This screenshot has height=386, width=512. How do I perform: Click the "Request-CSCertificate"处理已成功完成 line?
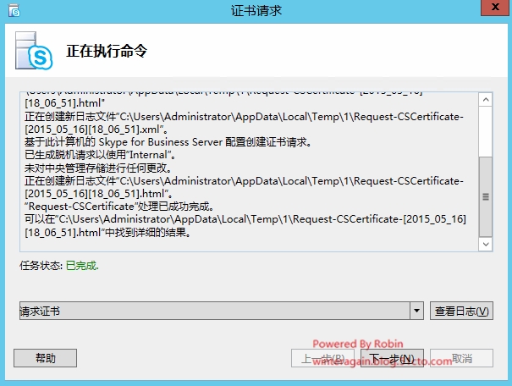pyautogui.click(x=119, y=207)
